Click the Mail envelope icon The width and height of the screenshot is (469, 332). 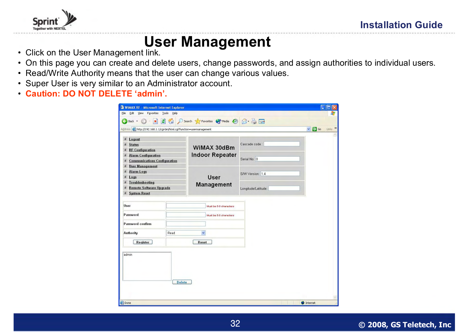click(x=244, y=121)
